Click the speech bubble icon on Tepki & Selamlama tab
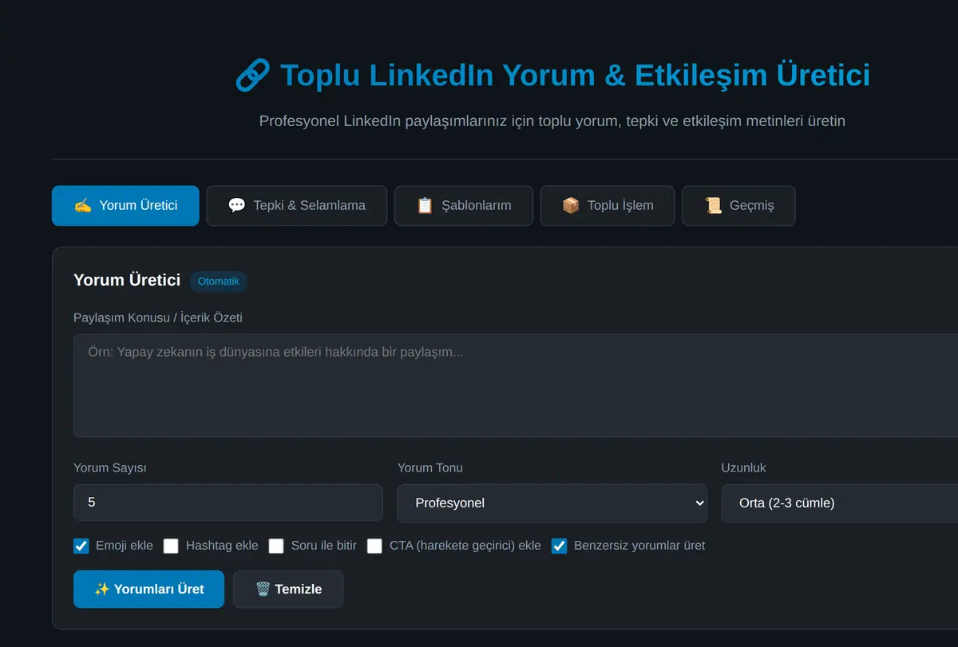 (237, 206)
